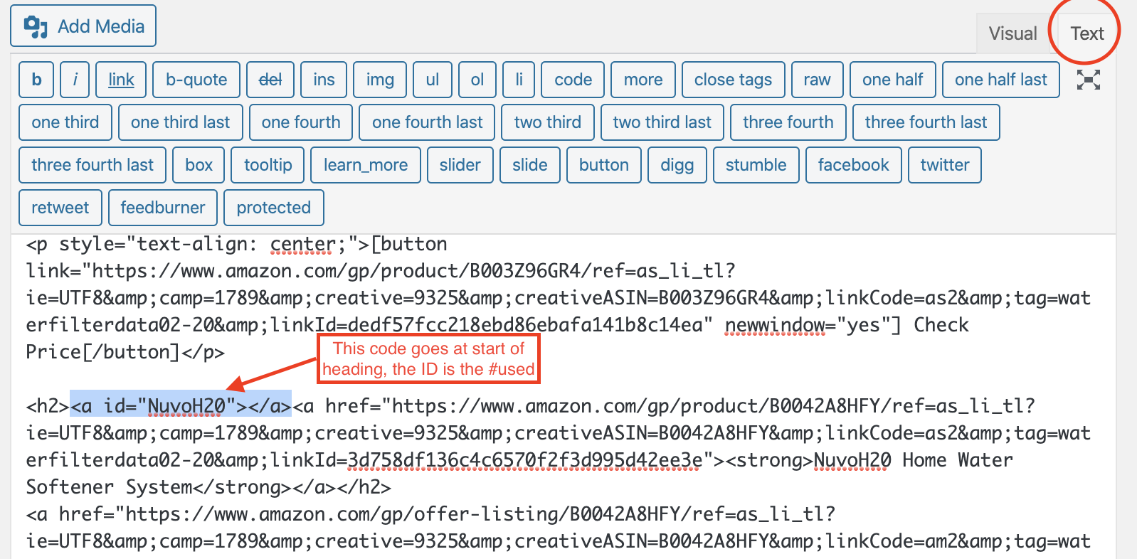Insert italic tag with i button
The width and height of the screenshot is (1137, 559).
point(75,80)
